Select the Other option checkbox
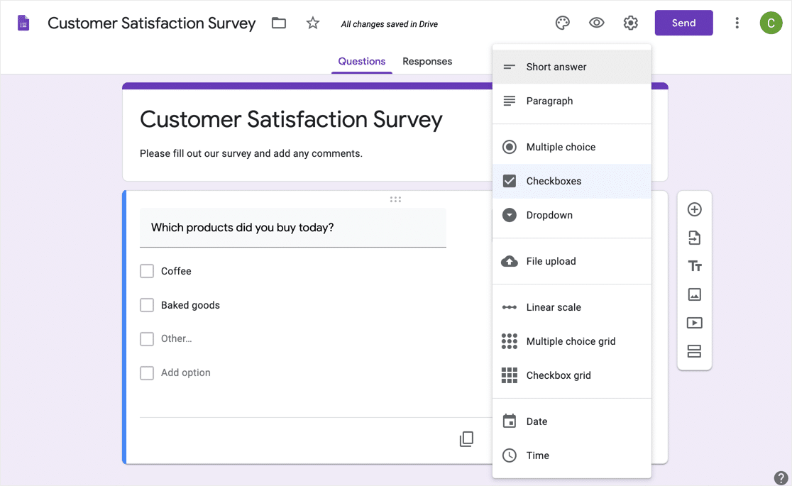The width and height of the screenshot is (792, 486). tap(147, 339)
